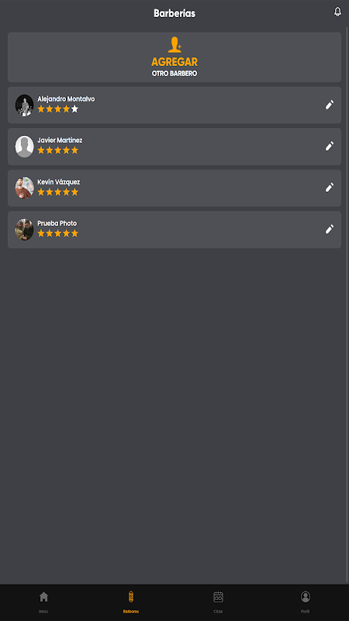Select the Kevin Vázquez name label
349x621 pixels.
59,182
